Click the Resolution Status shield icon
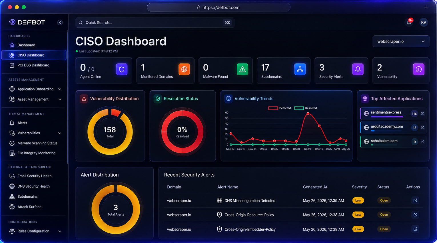This screenshot has width=437, height=243. click(158, 99)
